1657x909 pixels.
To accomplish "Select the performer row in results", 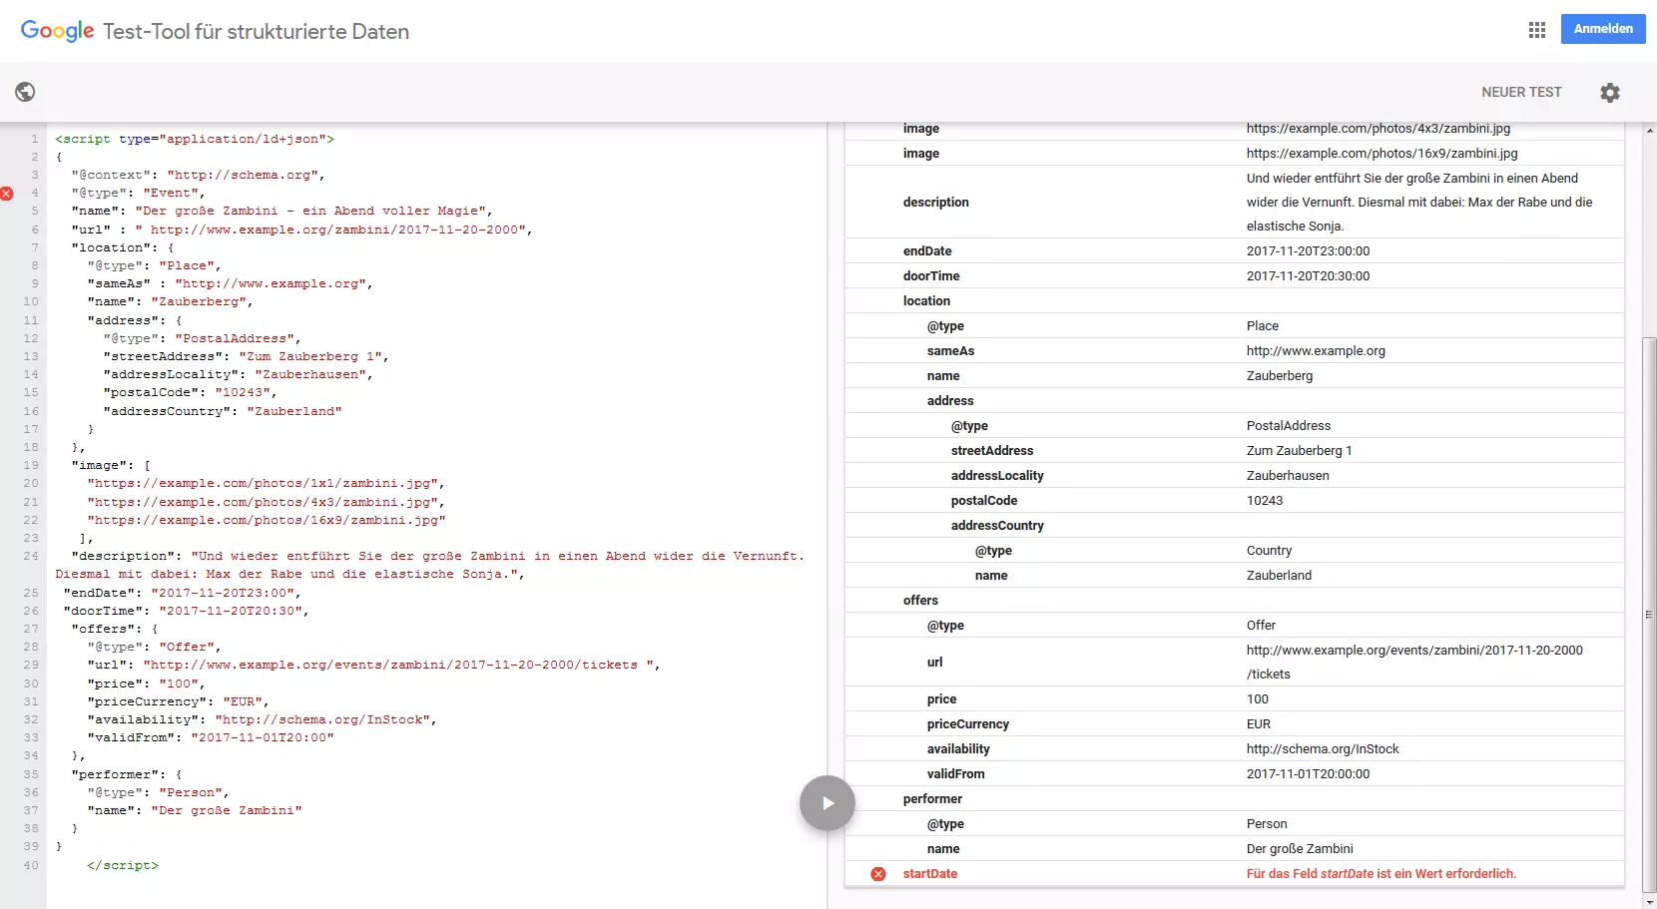I will pyautogui.click(x=932, y=799).
